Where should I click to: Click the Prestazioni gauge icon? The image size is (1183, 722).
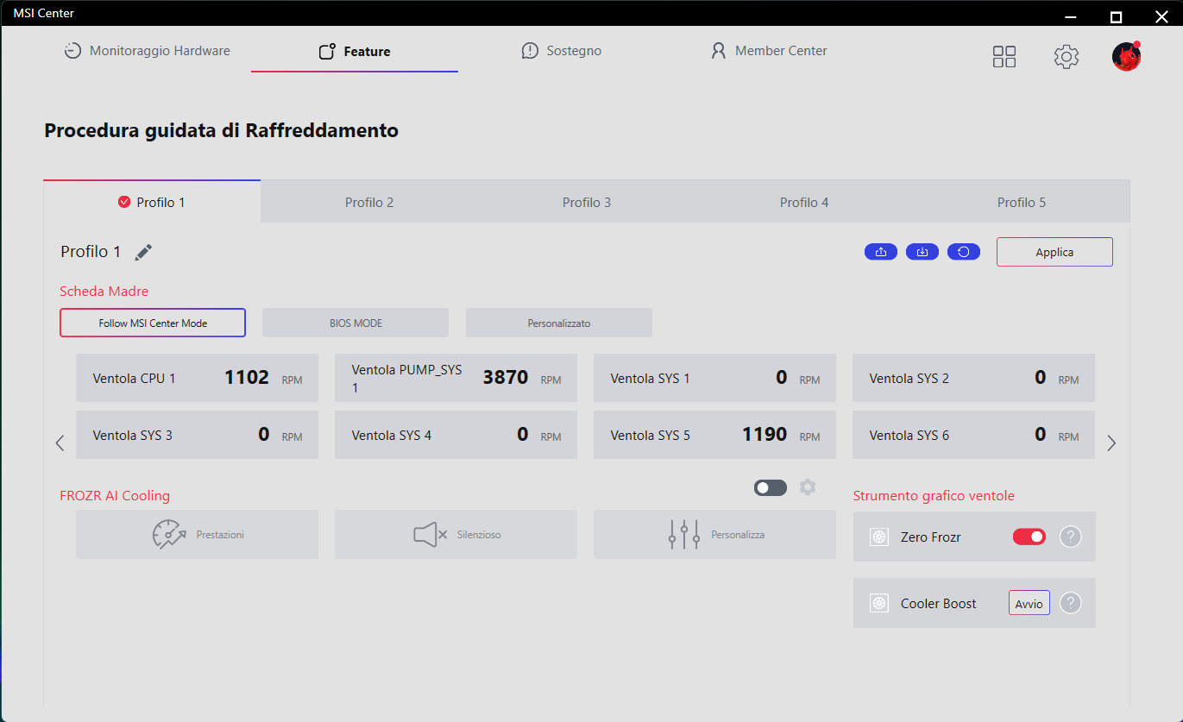(x=169, y=535)
